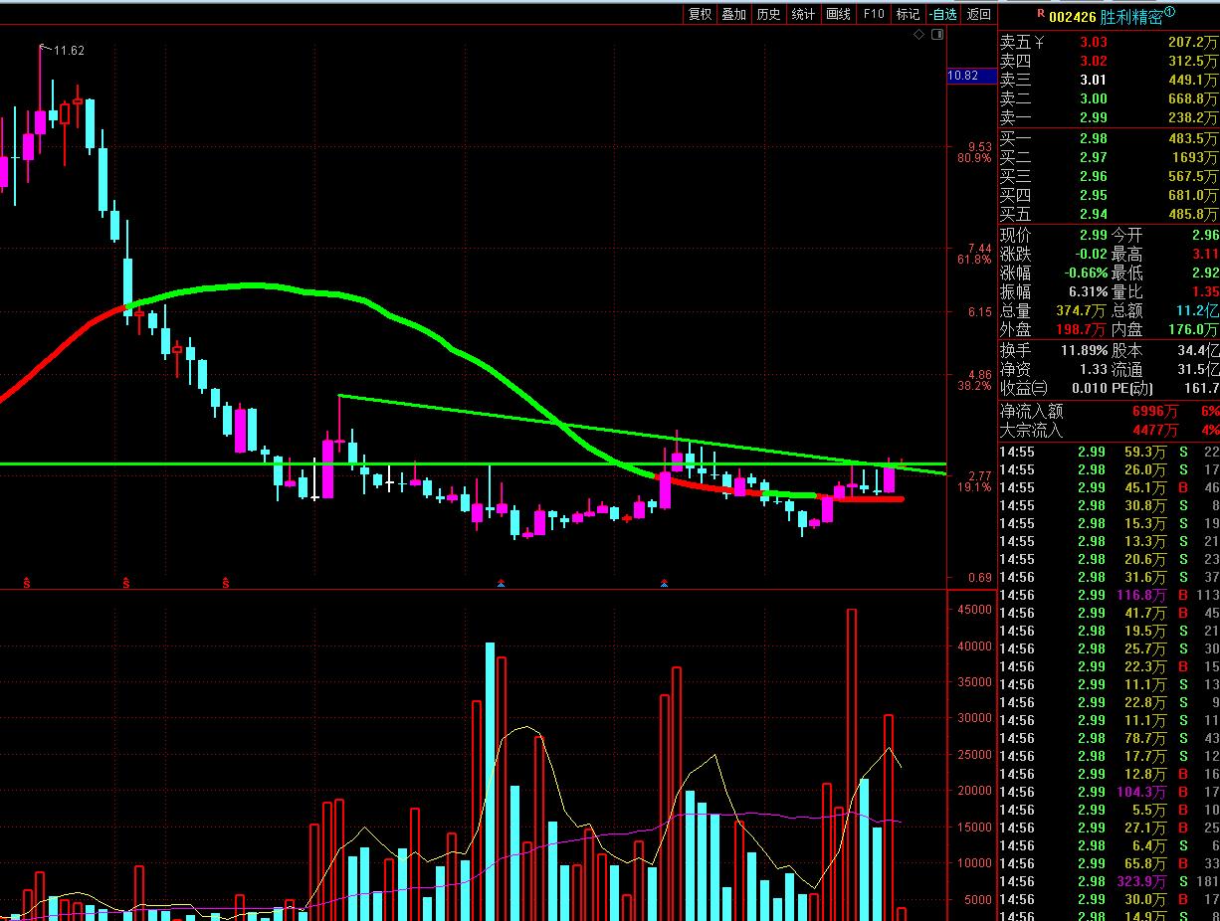Image resolution: width=1220 pixels, height=921 pixels.
Task: Click the stock name 胜利精密
Action: [x=1133, y=16]
